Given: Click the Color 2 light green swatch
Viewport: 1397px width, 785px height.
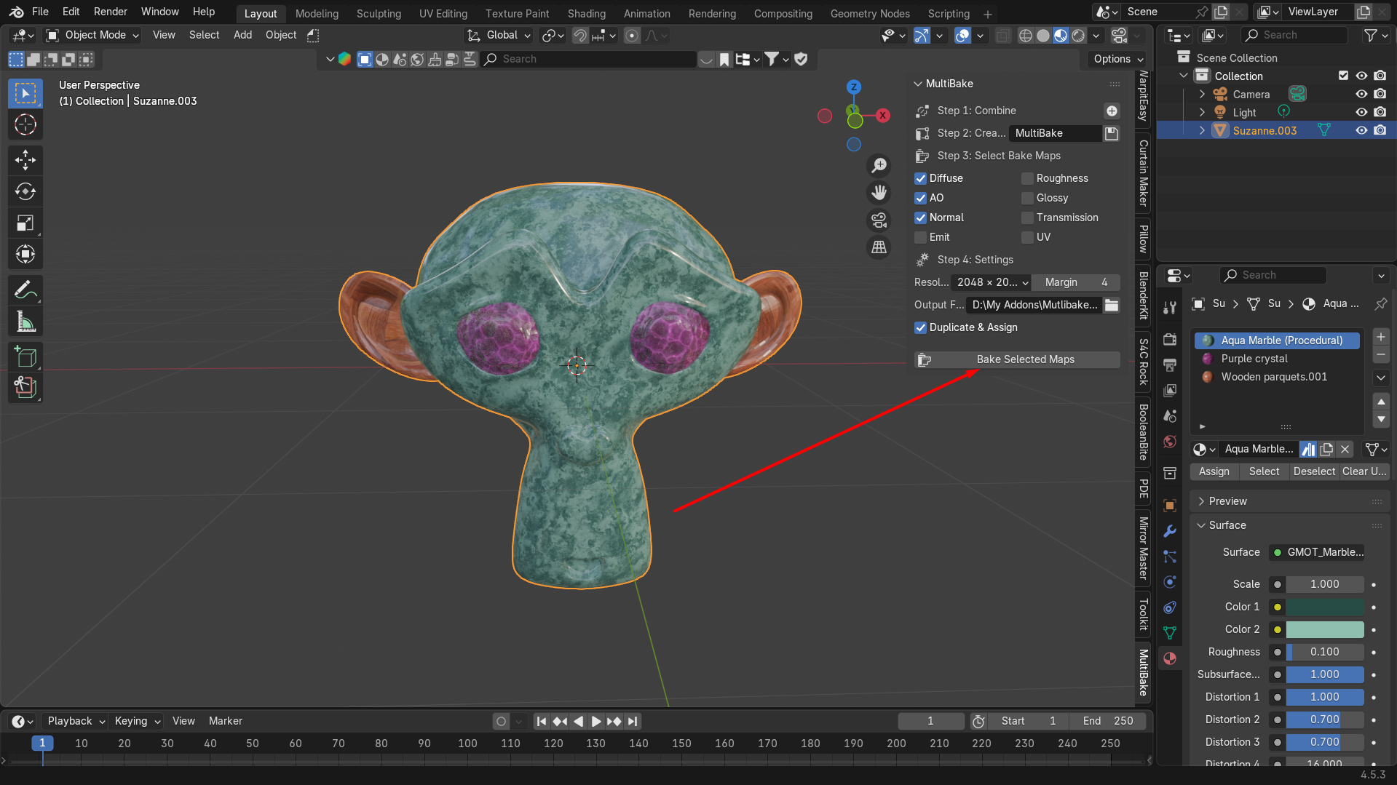Looking at the screenshot, I should coord(1325,629).
